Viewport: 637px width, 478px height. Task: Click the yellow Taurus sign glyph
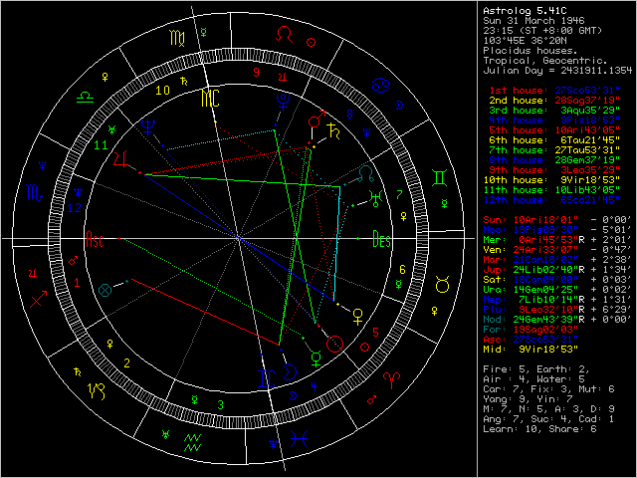(x=442, y=284)
